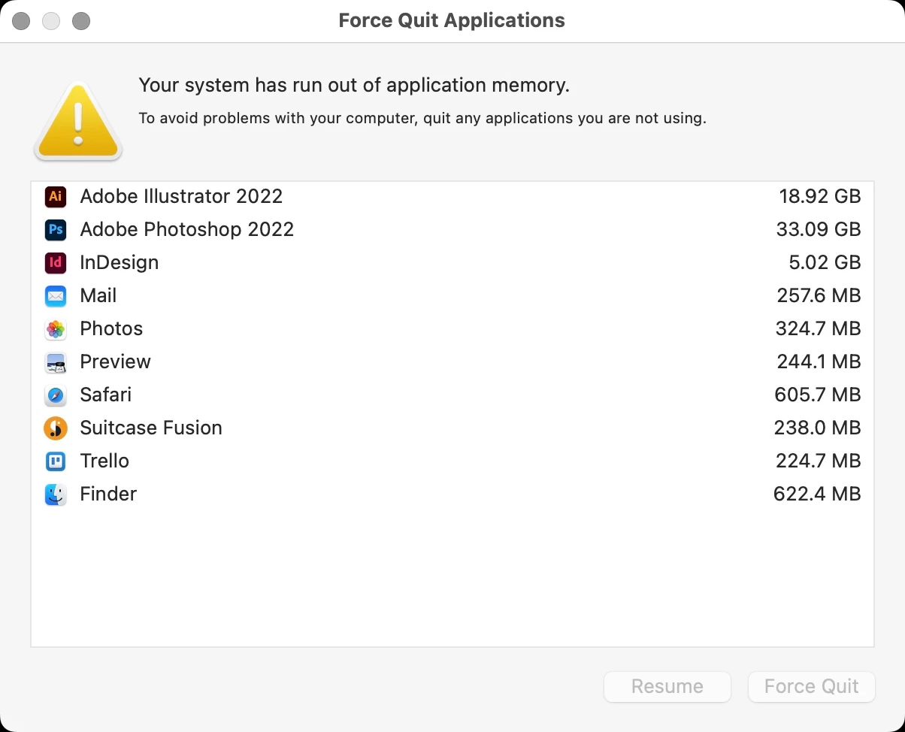
Task: Click the Trello app icon
Action: click(56, 461)
